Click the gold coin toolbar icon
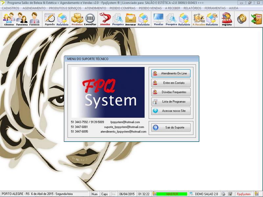The image size is (263, 197). tap(242, 19)
